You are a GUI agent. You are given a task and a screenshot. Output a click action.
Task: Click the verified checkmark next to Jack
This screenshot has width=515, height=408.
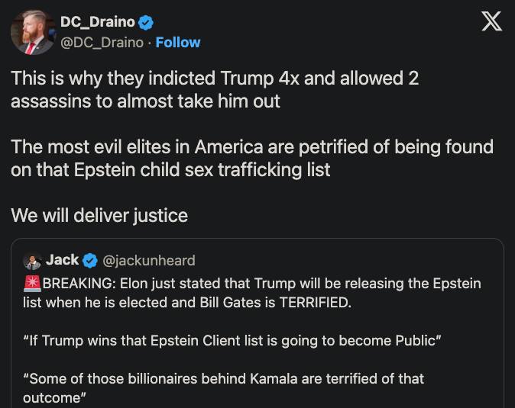coord(89,261)
